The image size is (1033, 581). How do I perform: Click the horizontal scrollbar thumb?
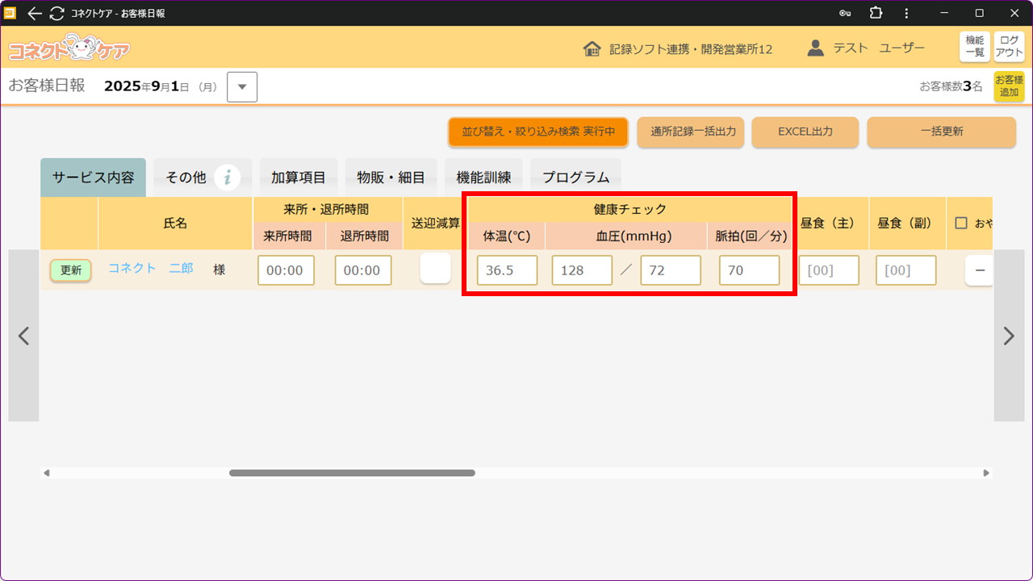coord(352,473)
